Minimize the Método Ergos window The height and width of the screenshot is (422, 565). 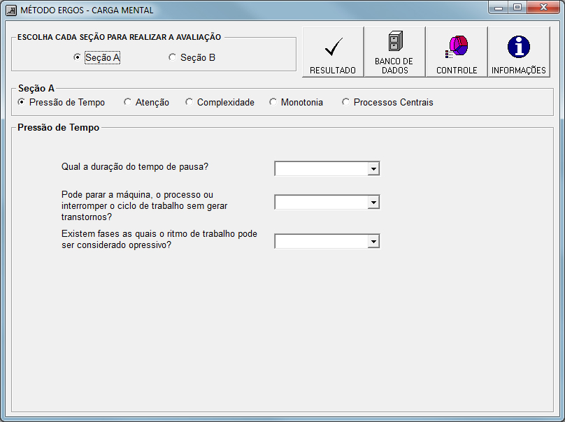[x=499, y=7]
